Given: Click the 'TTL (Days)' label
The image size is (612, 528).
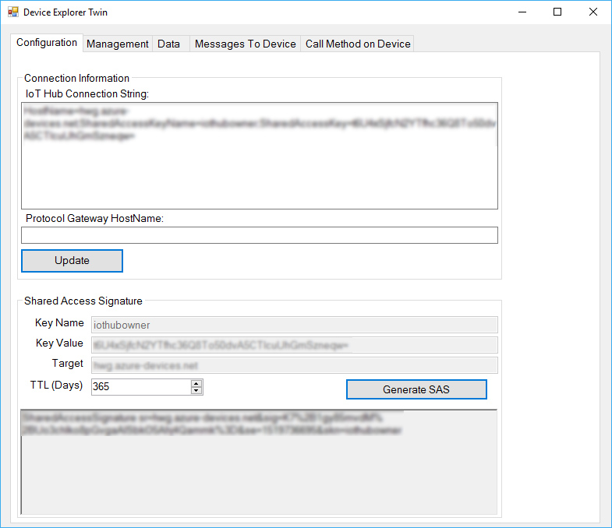Looking at the screenshot, I should click(x=57, y=385).
